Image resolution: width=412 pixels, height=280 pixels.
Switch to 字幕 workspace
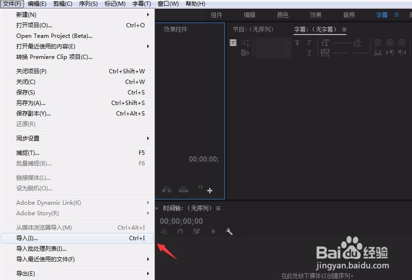pyautogui.click(x=382, y=15)
